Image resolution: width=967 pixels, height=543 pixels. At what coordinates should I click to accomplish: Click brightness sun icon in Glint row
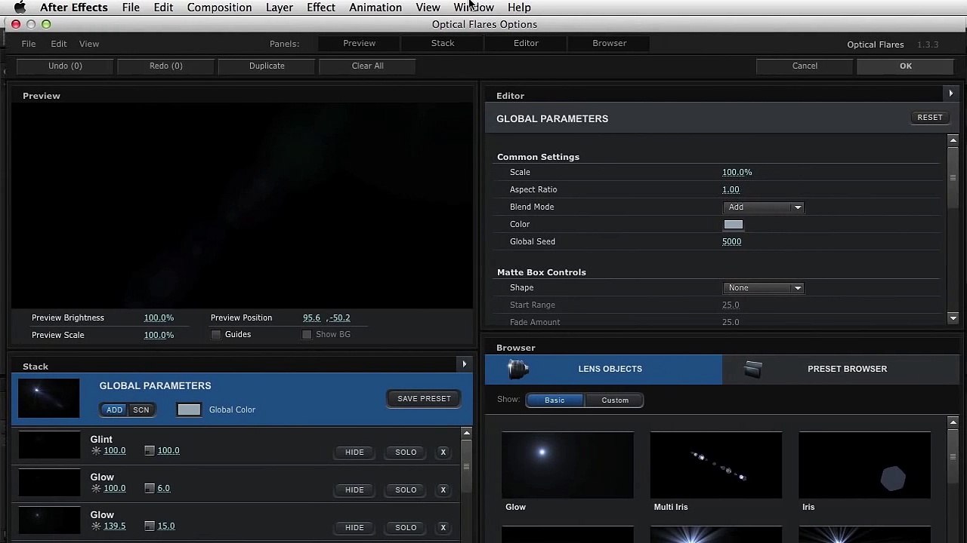[96, 451]
